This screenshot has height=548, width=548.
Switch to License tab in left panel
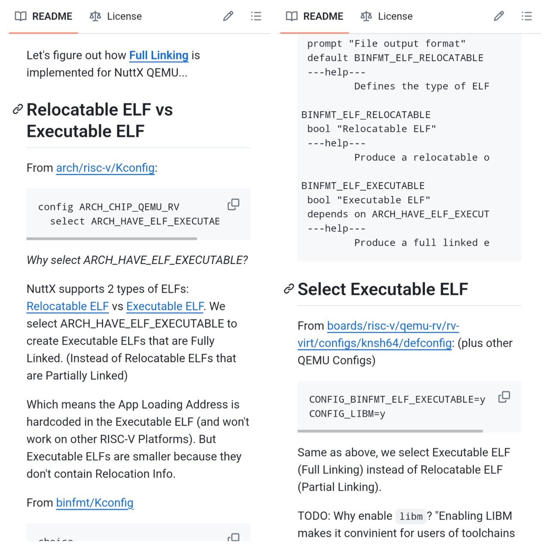(x=116, y=16)
